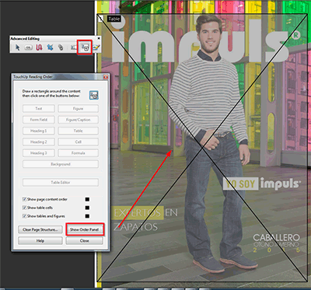Tag selection as Heading 2
Viewport: 311px width, 290px height.
(x=39, y=142)
